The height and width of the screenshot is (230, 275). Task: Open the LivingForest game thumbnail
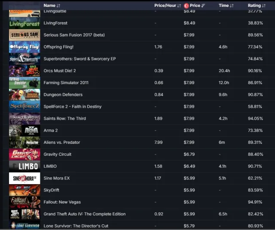[x=24, y=23]
